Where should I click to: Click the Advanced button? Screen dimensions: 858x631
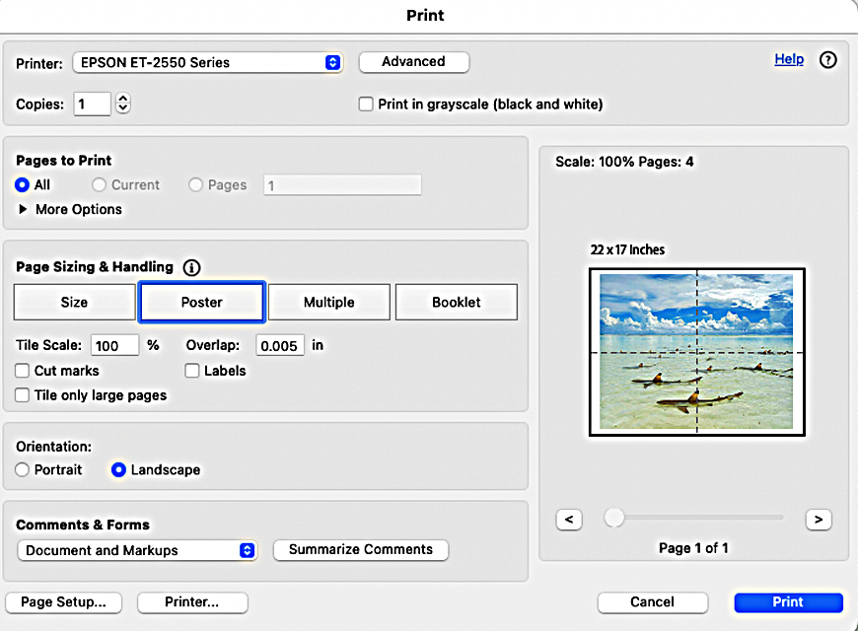[x=413, y=61]
